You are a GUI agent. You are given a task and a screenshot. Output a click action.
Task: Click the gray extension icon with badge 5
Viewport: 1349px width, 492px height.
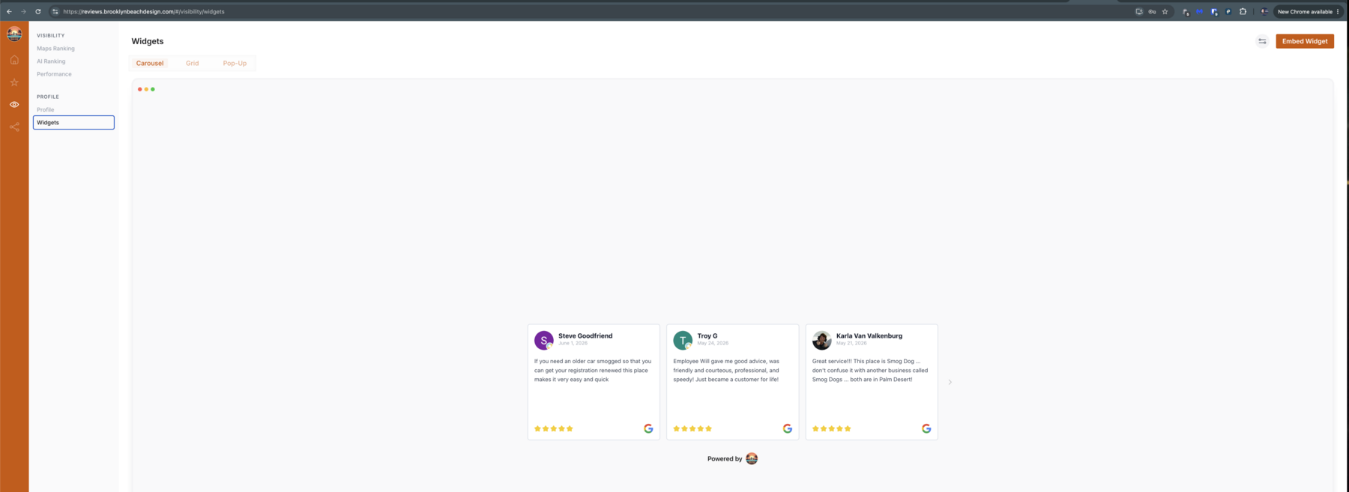click(x=1186, y=12)
